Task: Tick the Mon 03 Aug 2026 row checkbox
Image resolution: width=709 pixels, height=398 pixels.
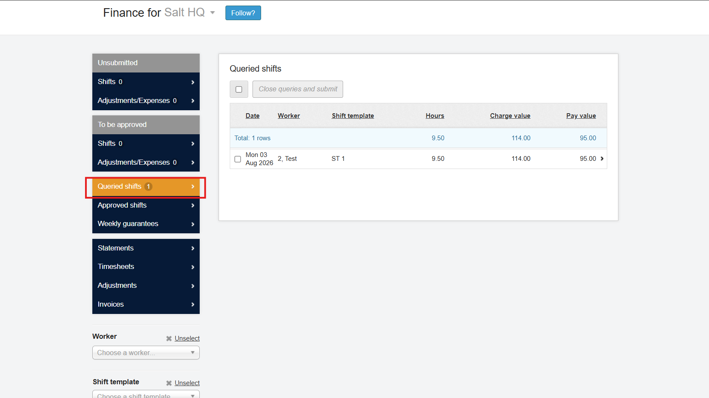Action: pyautogui.click(x=237, y=159)
